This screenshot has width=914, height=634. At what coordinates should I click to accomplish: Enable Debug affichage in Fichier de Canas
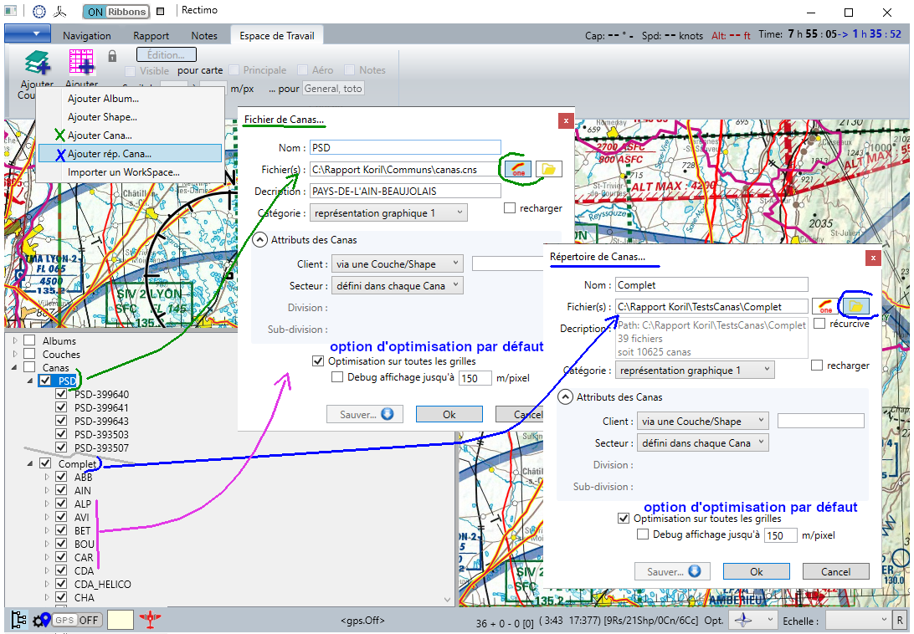coord(337,377)
